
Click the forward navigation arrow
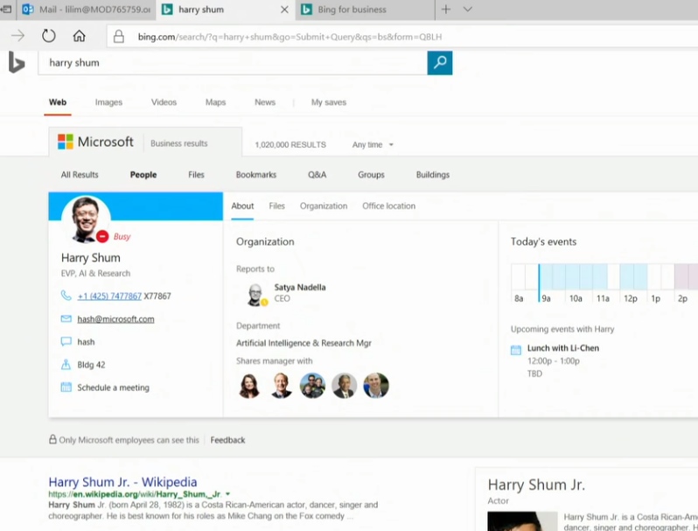point(17,36)
